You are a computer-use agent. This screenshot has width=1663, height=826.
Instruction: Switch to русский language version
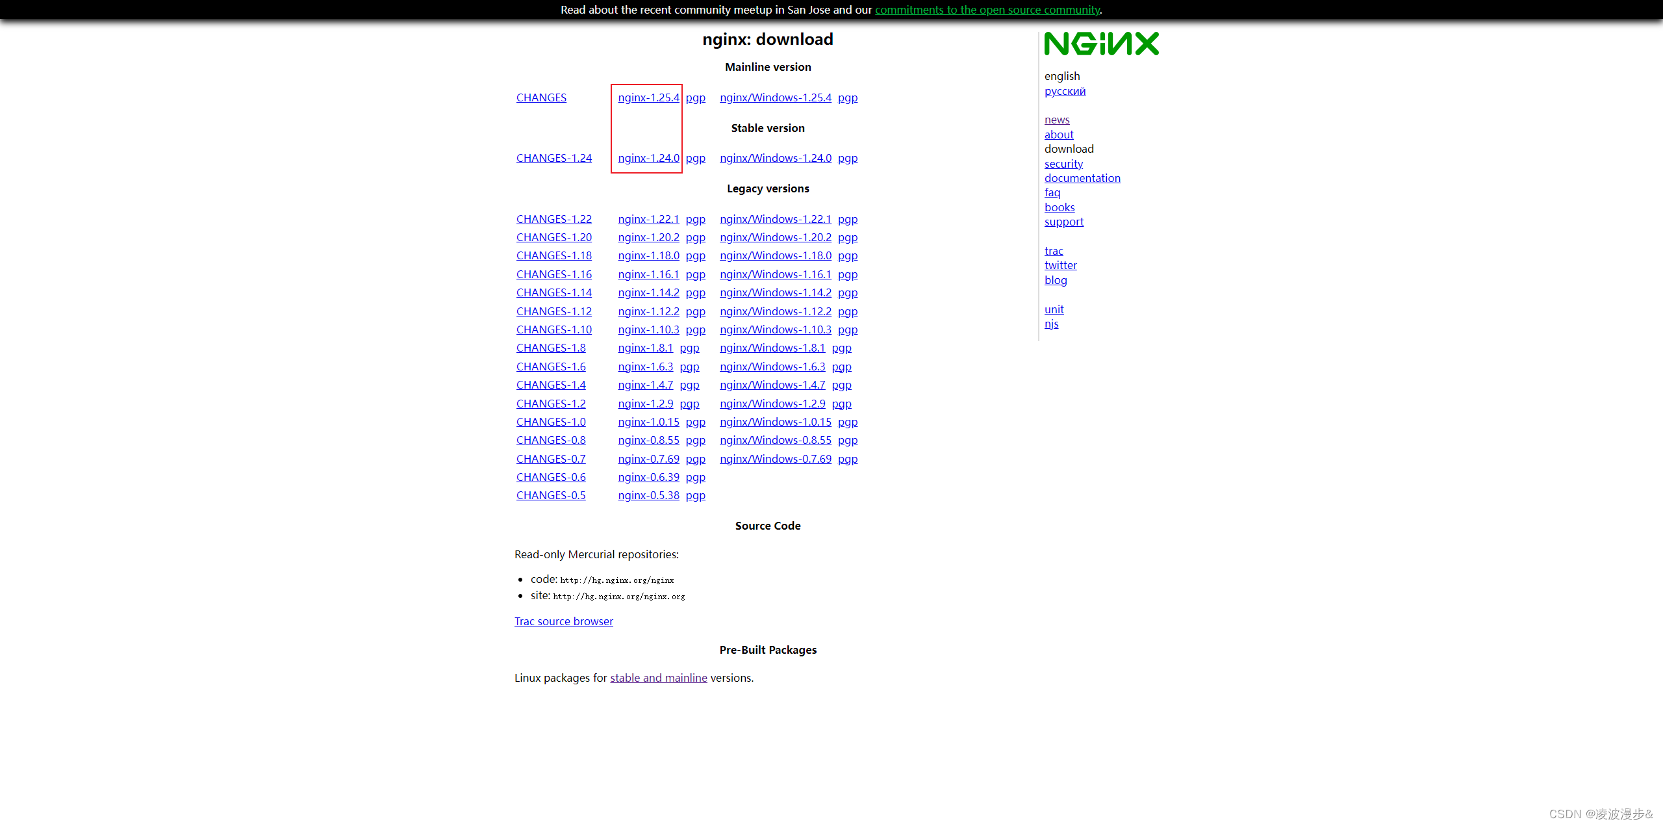[1065, 90]
